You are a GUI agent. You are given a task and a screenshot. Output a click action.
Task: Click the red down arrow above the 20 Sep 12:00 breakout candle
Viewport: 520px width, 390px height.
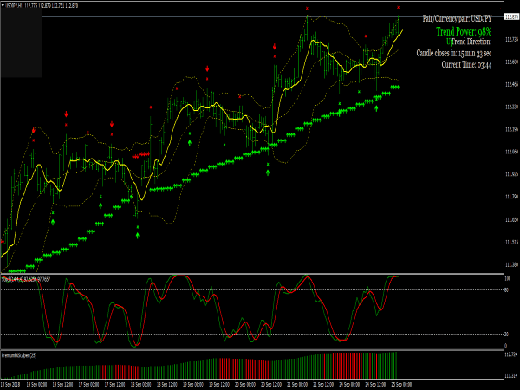[x=275, y=47]
